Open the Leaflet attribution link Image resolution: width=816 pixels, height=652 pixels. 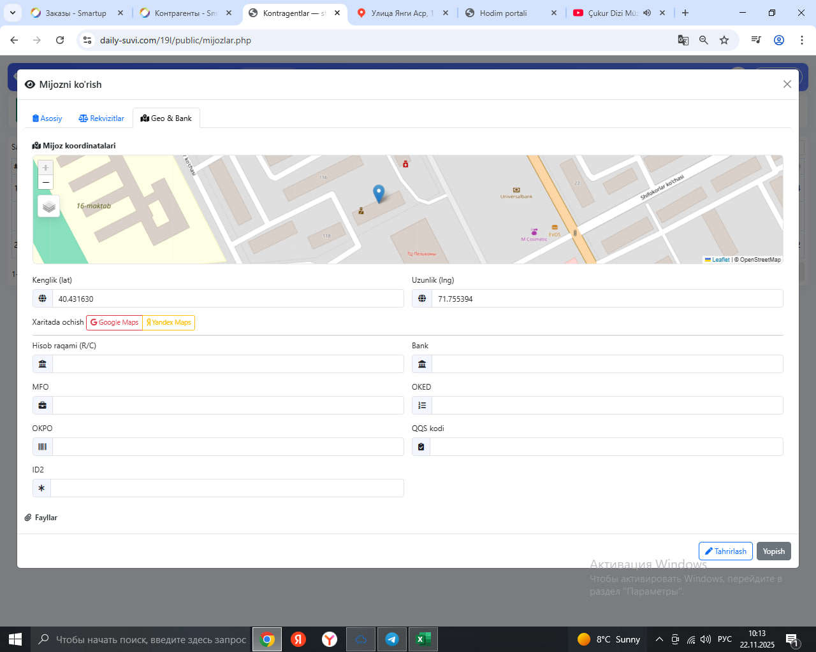(720, 260)
